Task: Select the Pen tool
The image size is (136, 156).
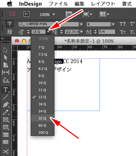Action: point(6,105)
